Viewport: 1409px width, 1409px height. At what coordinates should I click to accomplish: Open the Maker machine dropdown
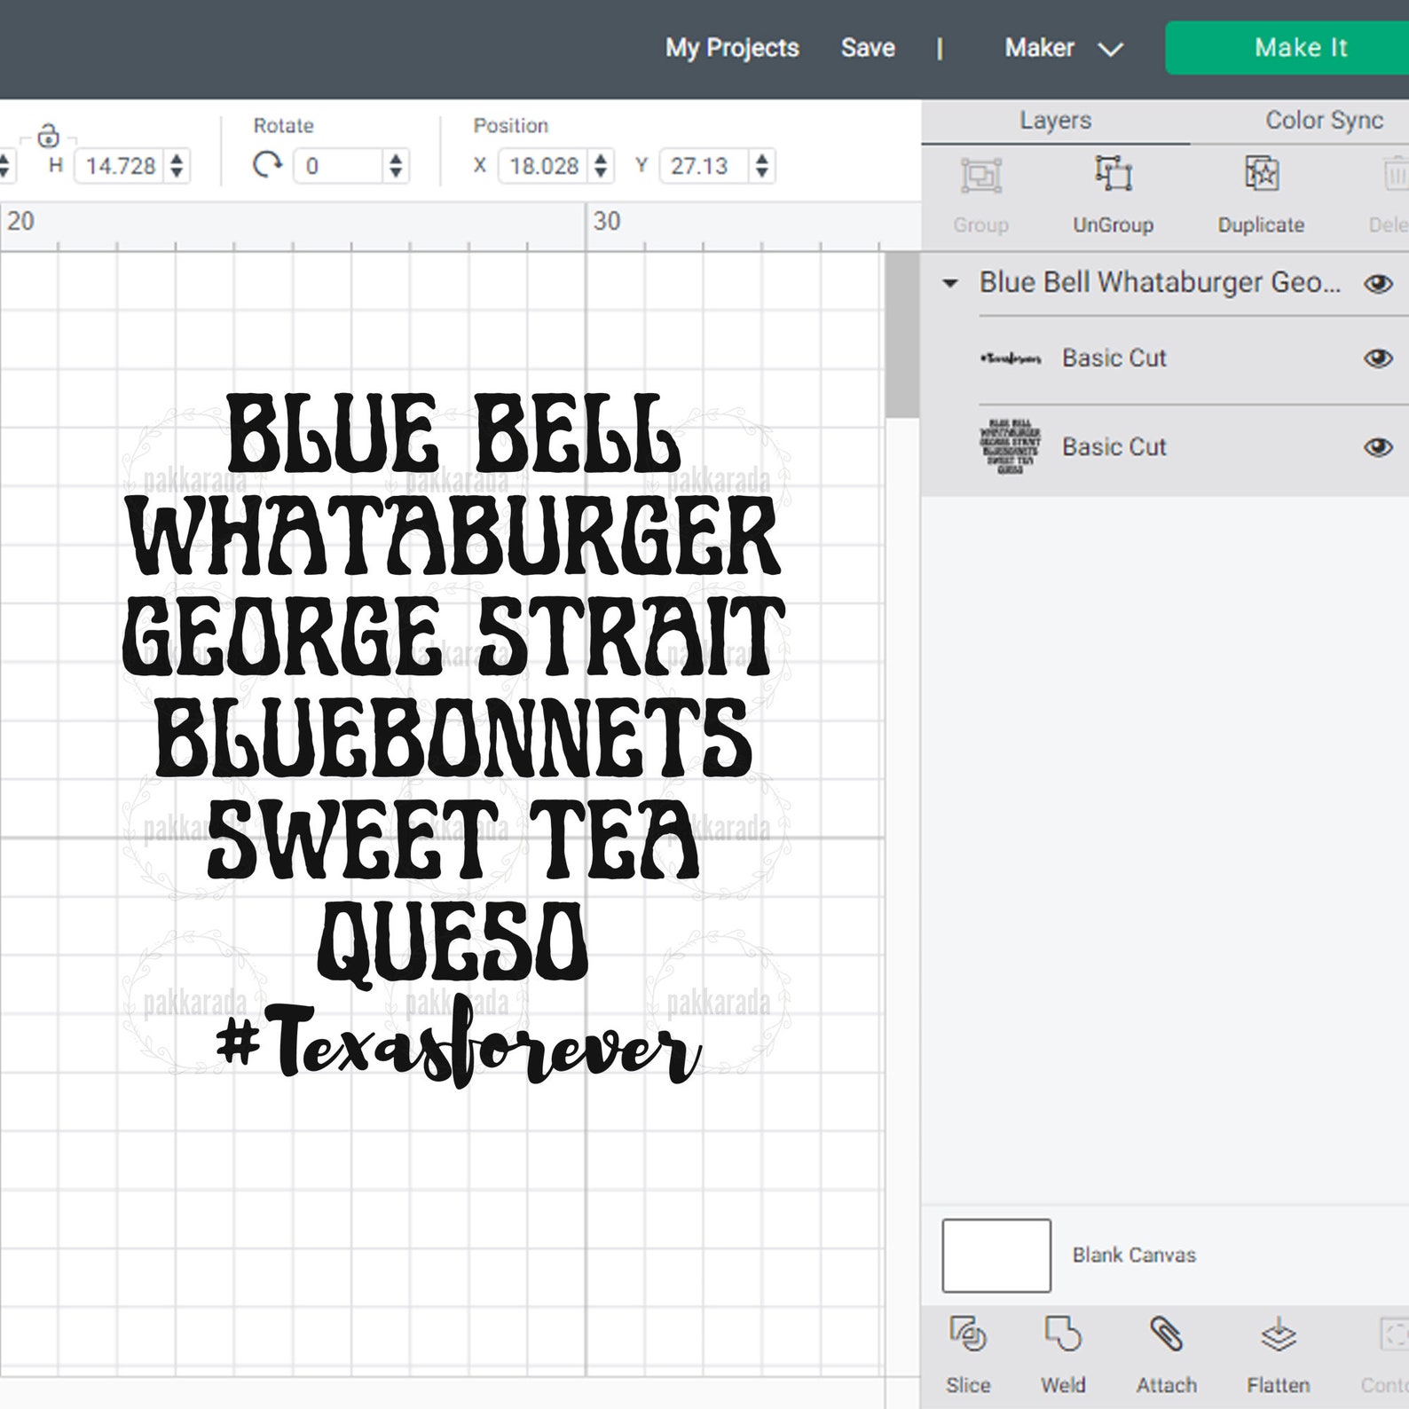pos(1063,48)
